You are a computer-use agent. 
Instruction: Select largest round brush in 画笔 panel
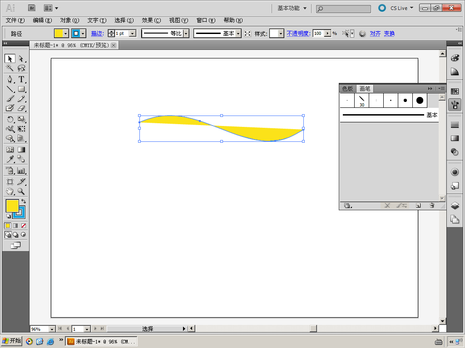pyautogui.click(x=420, y=100)
